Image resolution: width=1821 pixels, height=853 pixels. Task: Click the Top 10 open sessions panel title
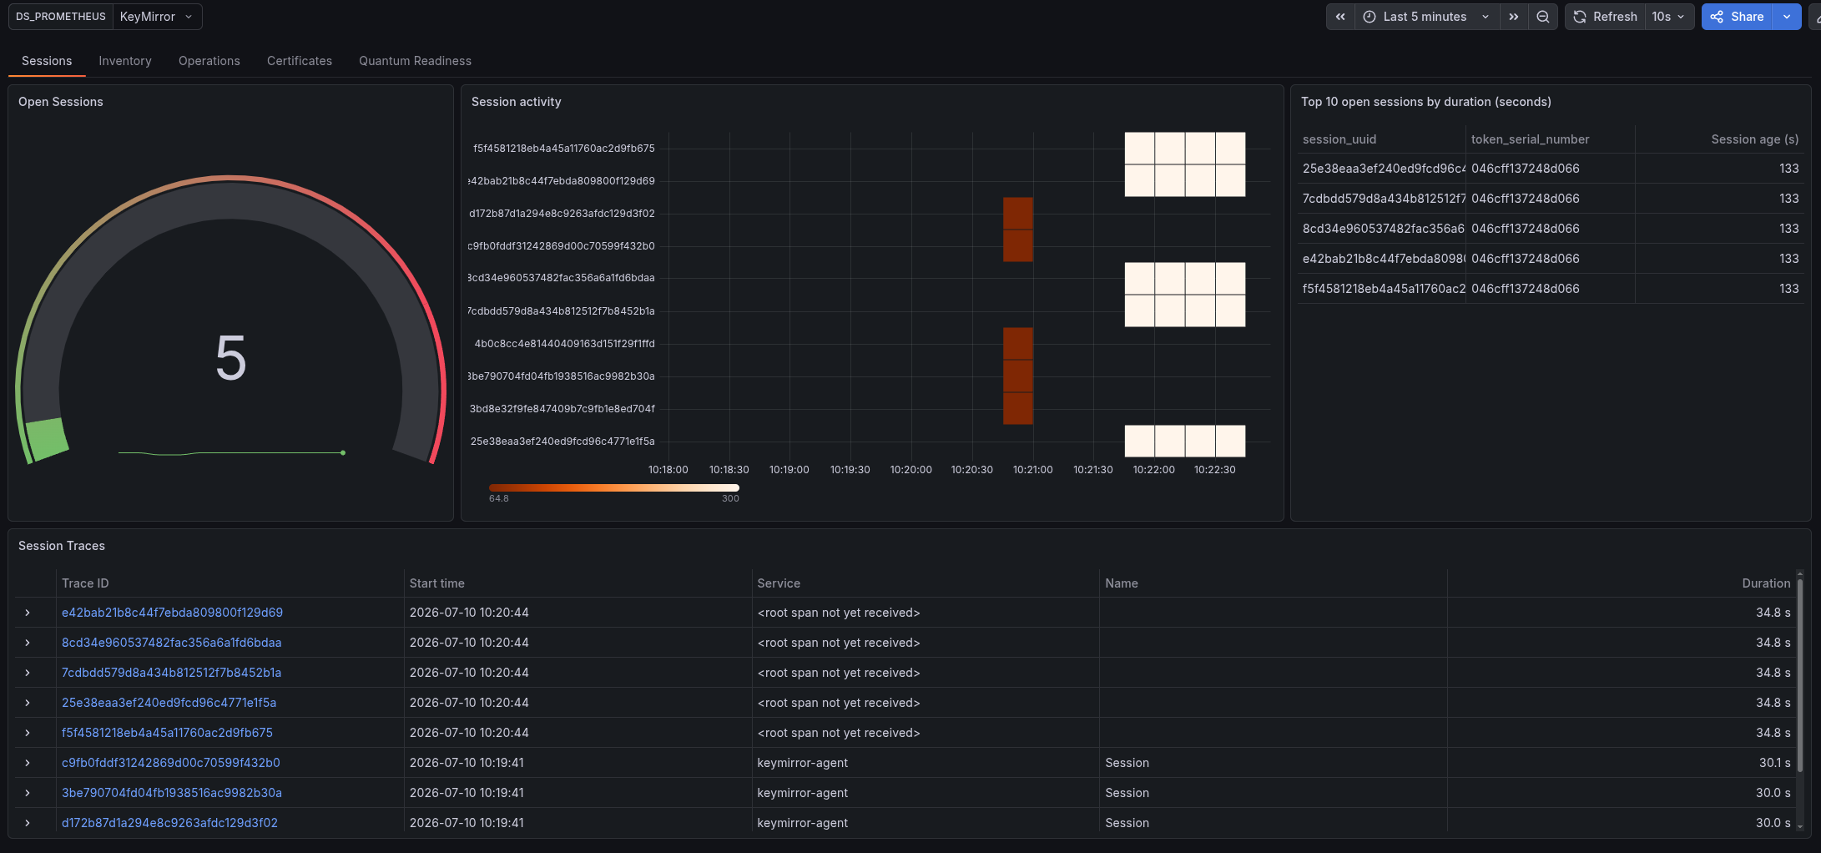pyautogui.click(x=1425, y=102)
